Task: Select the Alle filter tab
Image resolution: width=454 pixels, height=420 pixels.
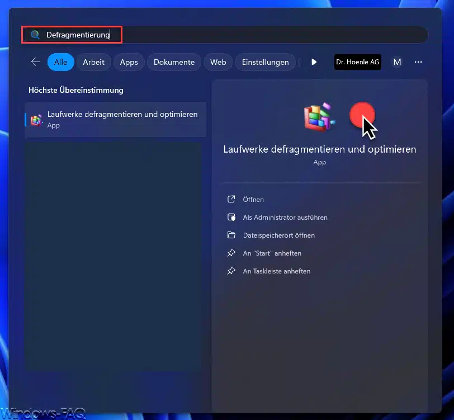Action: point(60,62)
